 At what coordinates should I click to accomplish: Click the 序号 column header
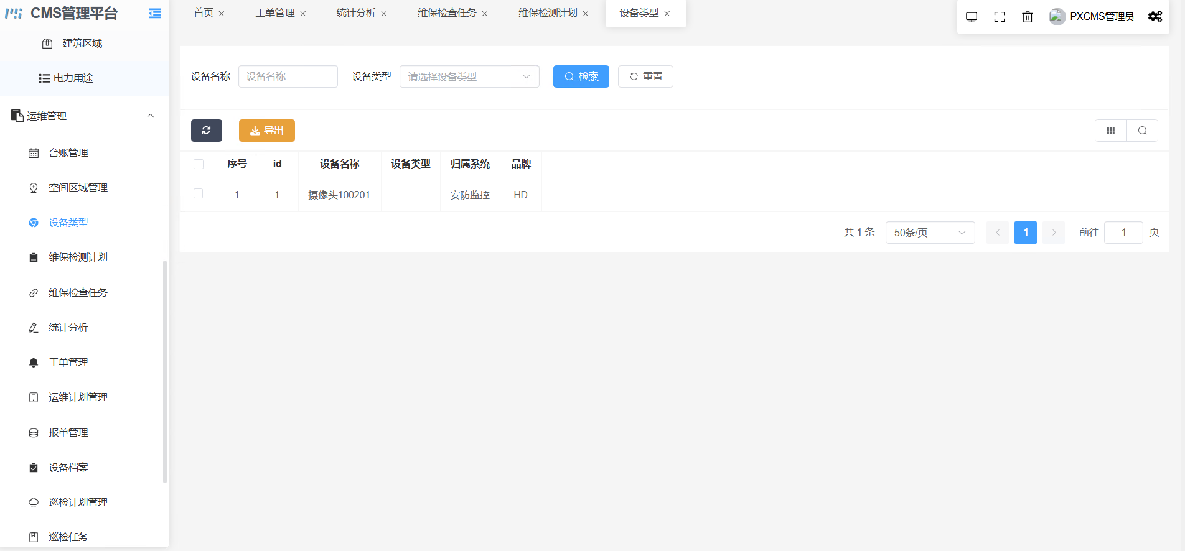click(x=237, y=164)
